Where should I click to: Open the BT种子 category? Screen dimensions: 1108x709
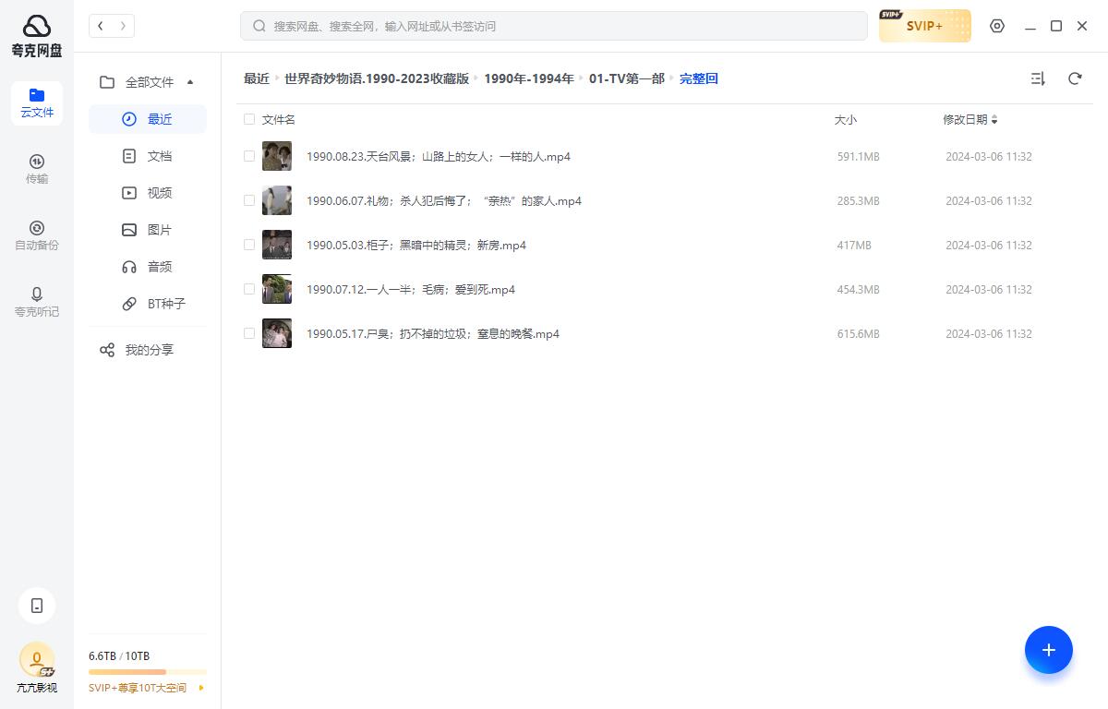166,304
